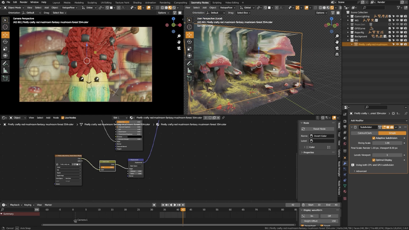This screenshot has height=230, width=409.
Task: Switch to the Shading workspace tab
Action: click(x=137, y=2)
